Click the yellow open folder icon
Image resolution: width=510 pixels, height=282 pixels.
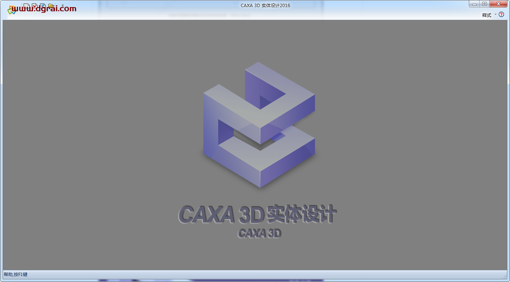point(51,6)
